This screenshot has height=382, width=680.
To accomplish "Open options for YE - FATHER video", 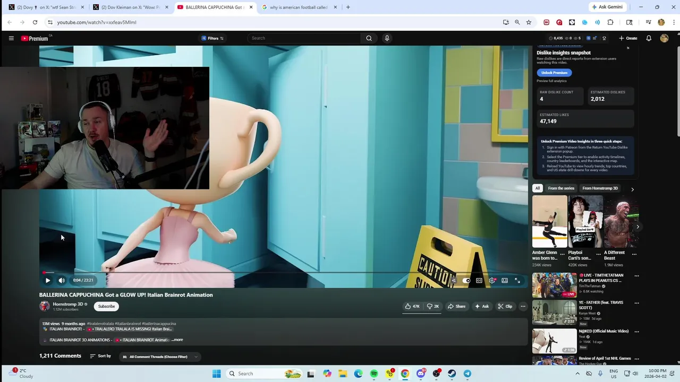I will [636, 303].
